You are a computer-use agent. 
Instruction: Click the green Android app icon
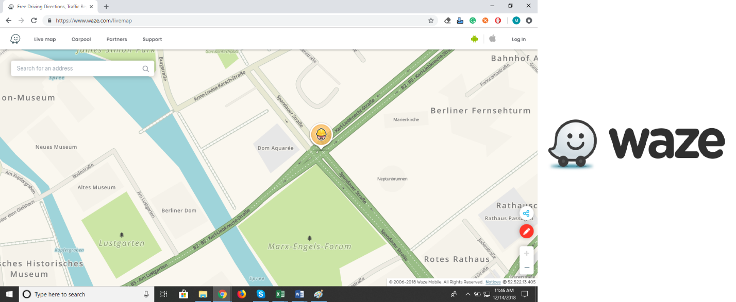pyautogui.click(x=475, y=39)
